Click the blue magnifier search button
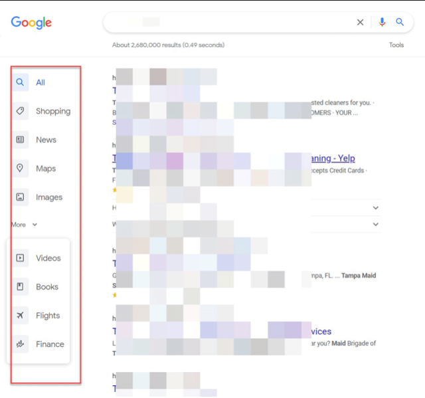425x398 pixels. pos(400,22)
